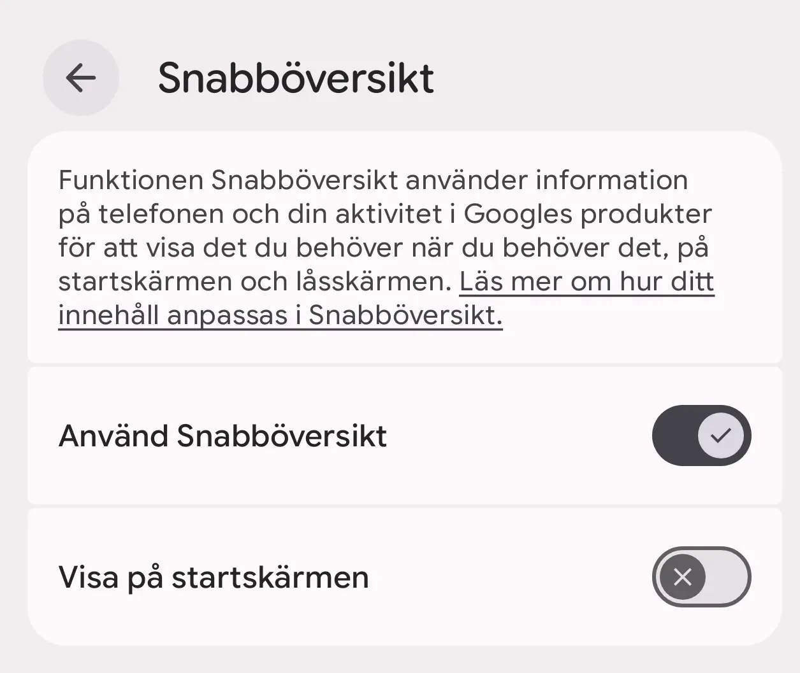The width and height of the screenshot is (800, 673).
Task: Tap the back arrow icon
Action: [x=80, y=78]
